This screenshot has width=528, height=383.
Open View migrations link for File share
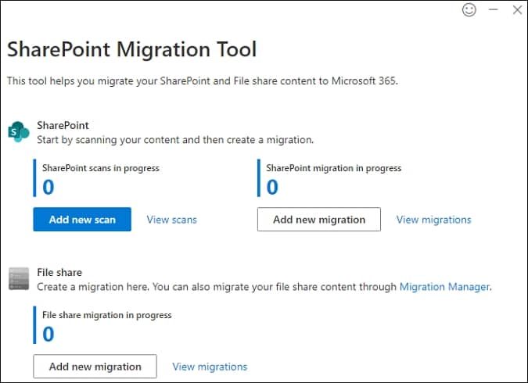tap(210, 367)
